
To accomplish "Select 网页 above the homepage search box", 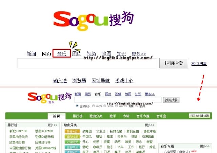I will (46, 53).
